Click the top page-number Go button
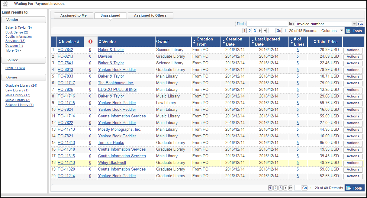The width and height of the screenshot is (367, 198). click(x=279, y=31)
